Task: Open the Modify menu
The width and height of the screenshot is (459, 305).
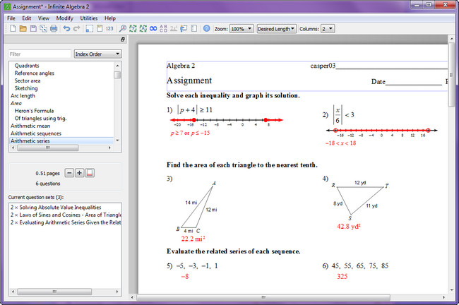Action: 65,18
